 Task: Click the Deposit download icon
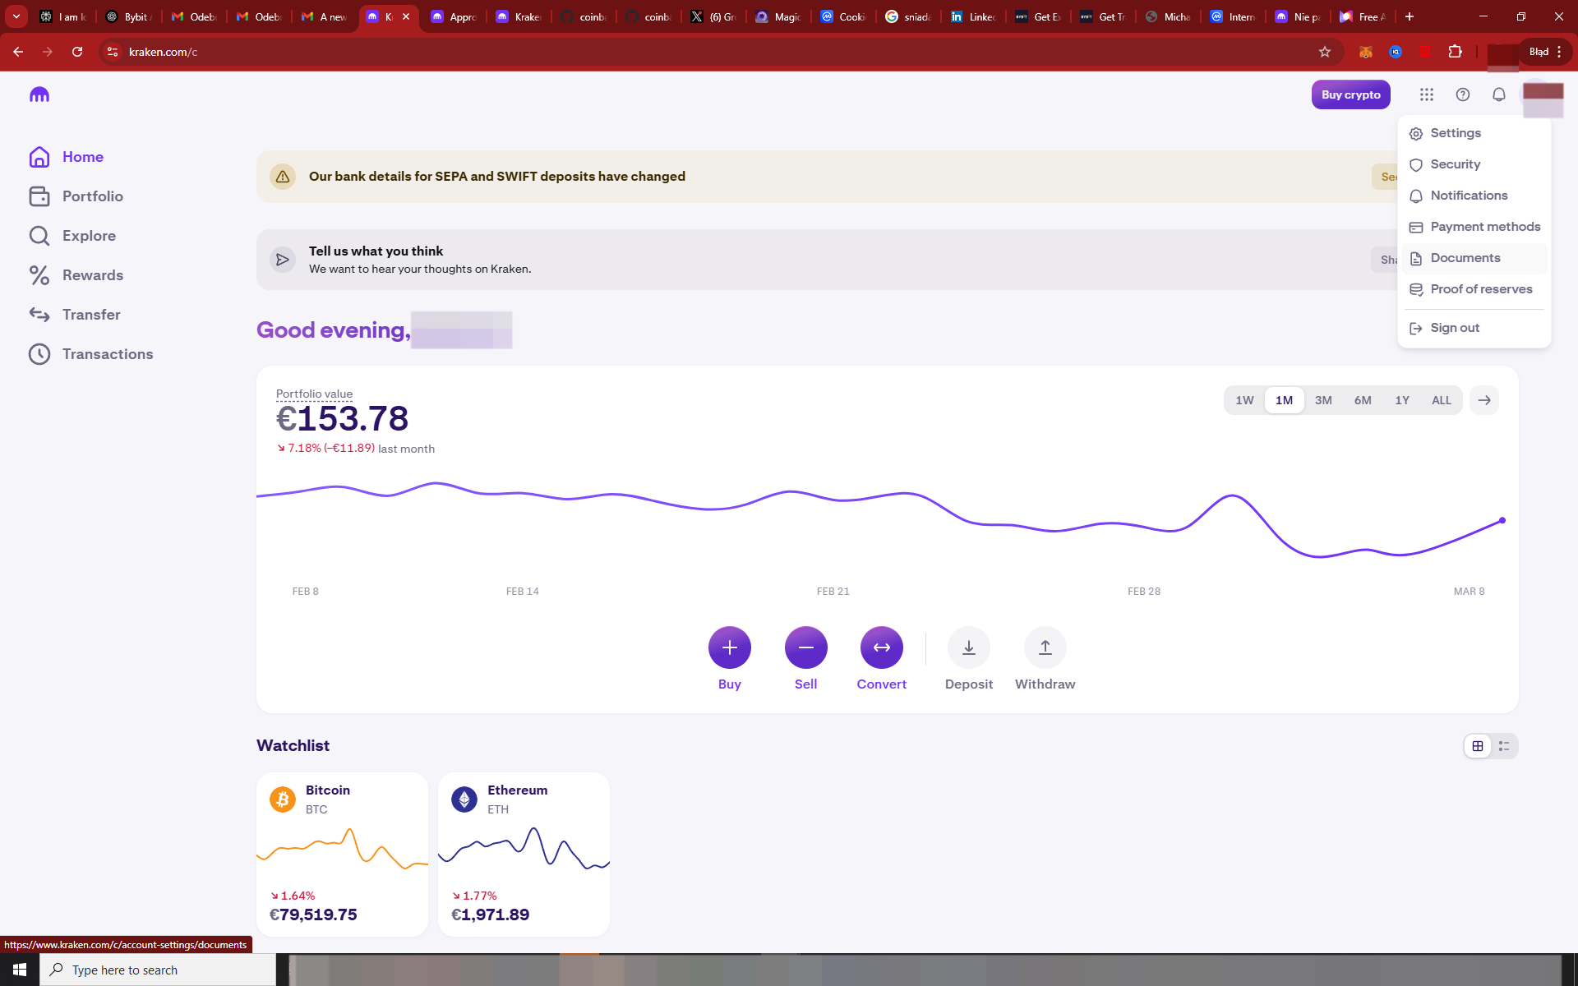(969, 647)
